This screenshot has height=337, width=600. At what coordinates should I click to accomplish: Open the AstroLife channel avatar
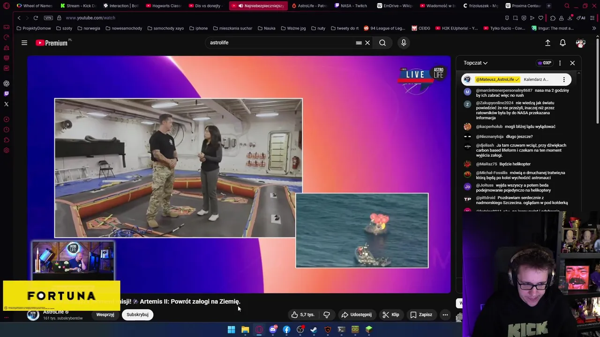pyautogui.click(x=33, y=315)
